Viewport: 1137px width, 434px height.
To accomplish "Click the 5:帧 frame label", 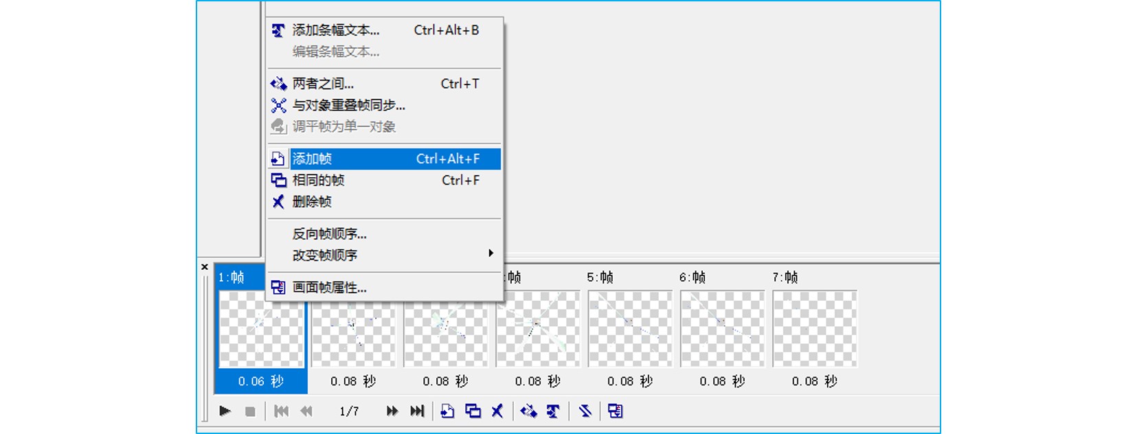I will tap(600, 277).
